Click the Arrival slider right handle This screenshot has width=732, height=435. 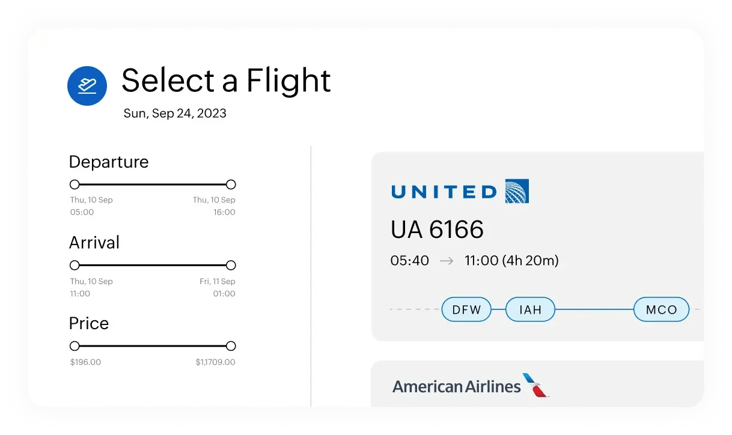point(231,265)
